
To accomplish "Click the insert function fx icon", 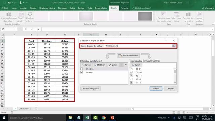I will pos(38,29).
